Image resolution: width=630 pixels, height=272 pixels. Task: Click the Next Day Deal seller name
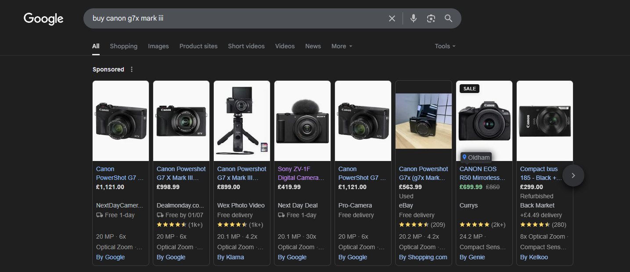[x=298, y=205]
